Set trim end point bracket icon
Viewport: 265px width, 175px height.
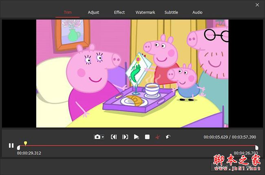point(125,137)
